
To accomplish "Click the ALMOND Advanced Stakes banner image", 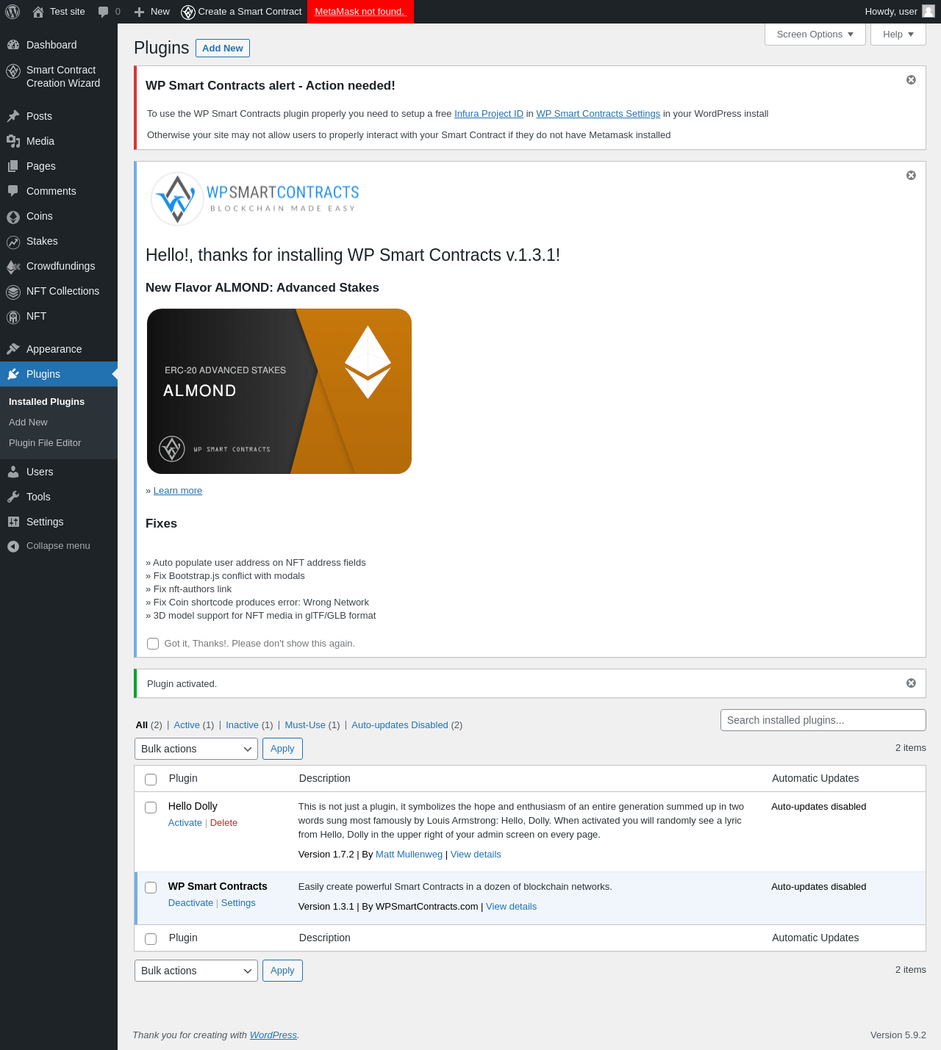I will click(279, 391).
